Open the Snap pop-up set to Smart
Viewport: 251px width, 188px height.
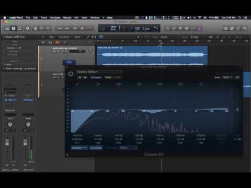[x=169, y=37]
